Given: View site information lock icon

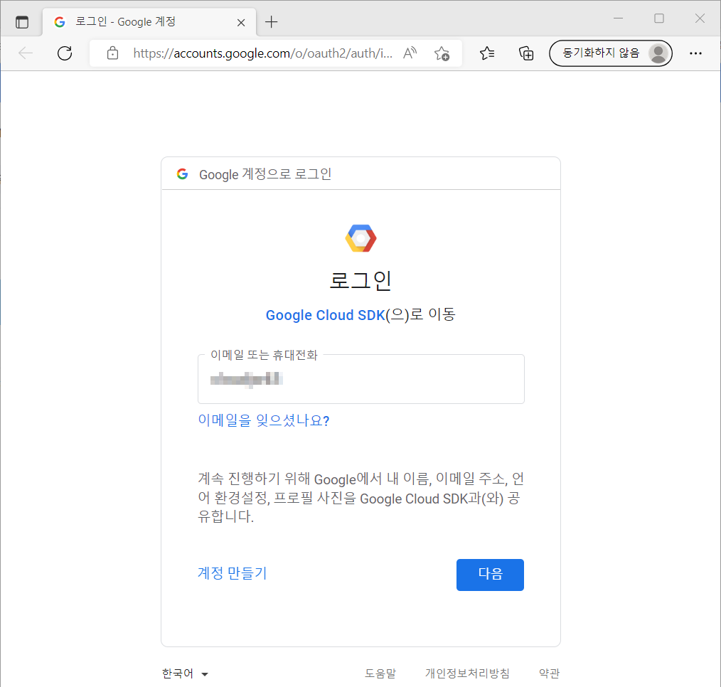Looking at the screenshot, I should [x=112, y=53].
